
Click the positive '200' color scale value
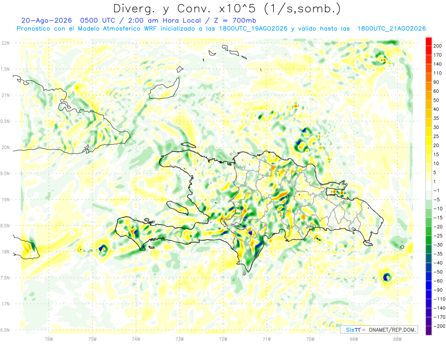coord(438,46)
